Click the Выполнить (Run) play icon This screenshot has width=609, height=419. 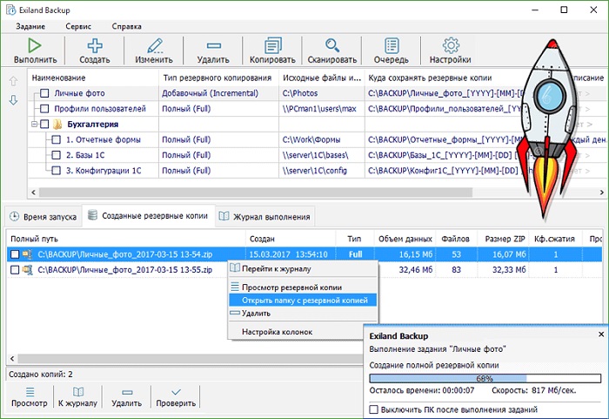pyautogui.click(x=35, y=45)
